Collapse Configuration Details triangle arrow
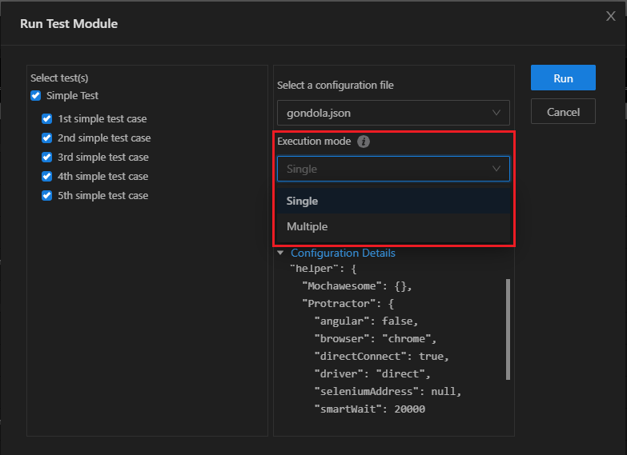Image resolution: width=627 pixels, height=455 pixels. (x=280, y=253)
